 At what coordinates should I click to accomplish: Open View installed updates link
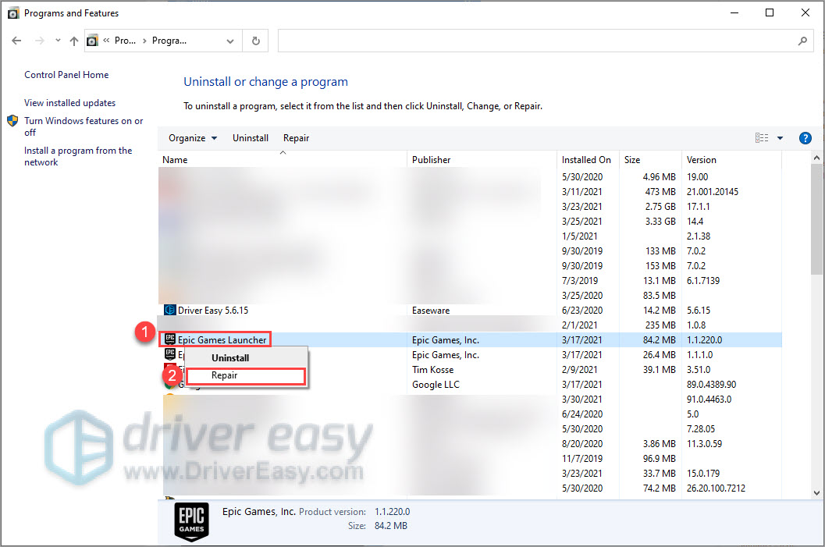(70, 102)
